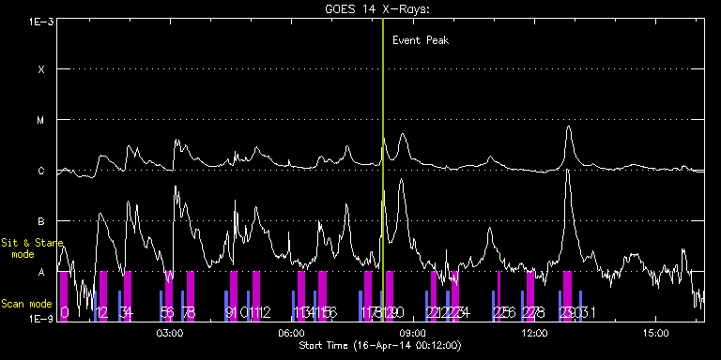
Task: Pick the magenta bar labeled 24
Action: tap(455, 296)
